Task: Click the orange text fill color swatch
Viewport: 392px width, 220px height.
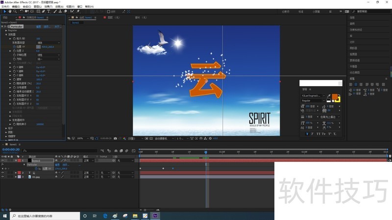Action: coord(335,97)
